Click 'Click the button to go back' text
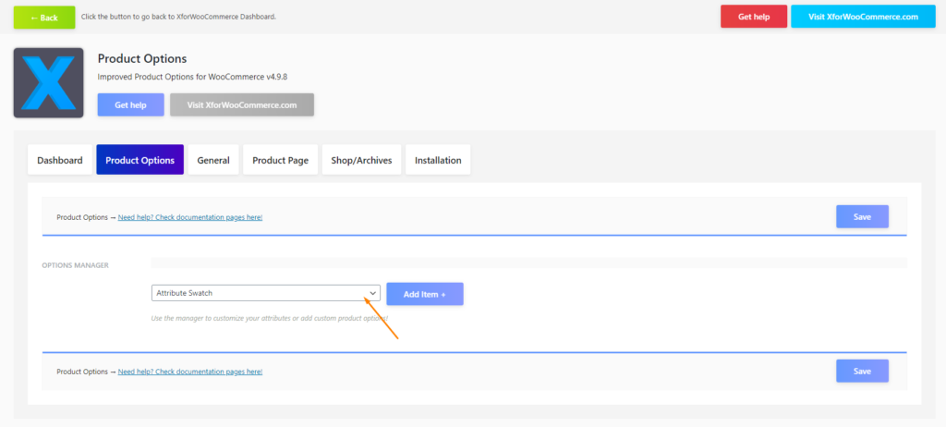 [x=178, y=17]
